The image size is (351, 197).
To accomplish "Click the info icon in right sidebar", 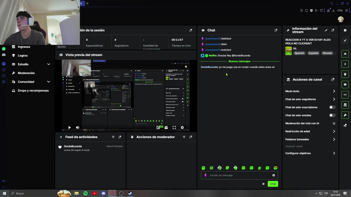I will click(345, 30).
